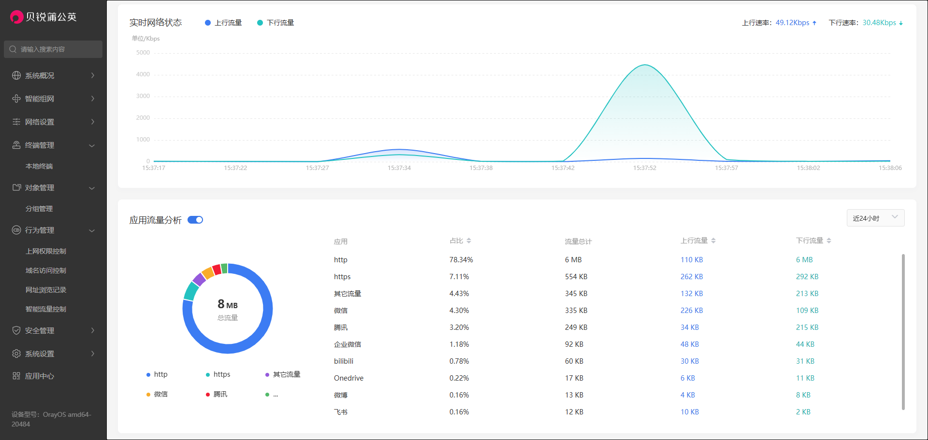The height and width of the screenshot is (440, 928).
Task: Toggle https entry in donut legend
Action: click(x=218, y=374)
